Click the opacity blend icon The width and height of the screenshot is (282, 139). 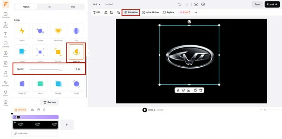(118, 13)
